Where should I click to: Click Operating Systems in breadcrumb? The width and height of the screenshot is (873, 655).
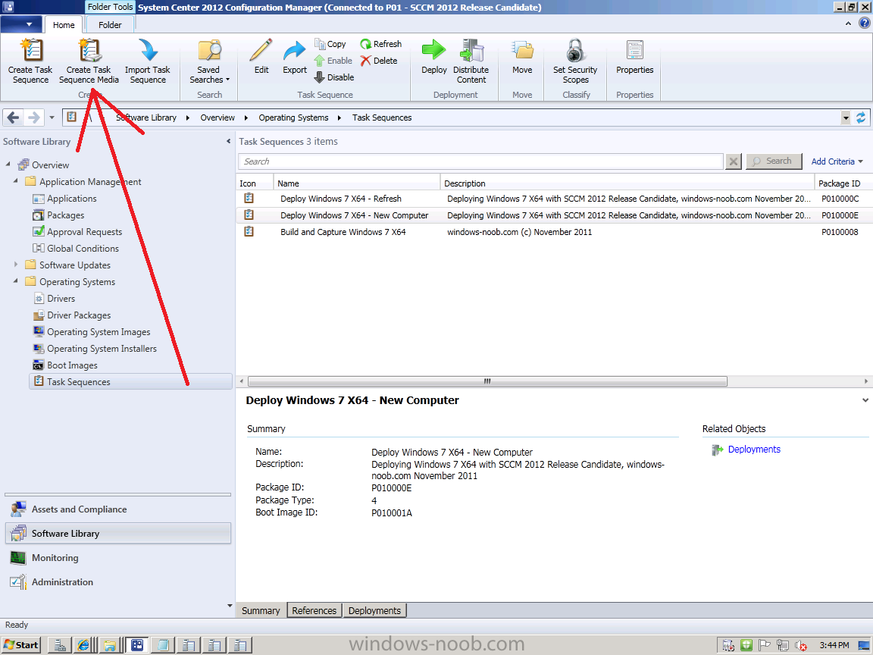[293, 118]
